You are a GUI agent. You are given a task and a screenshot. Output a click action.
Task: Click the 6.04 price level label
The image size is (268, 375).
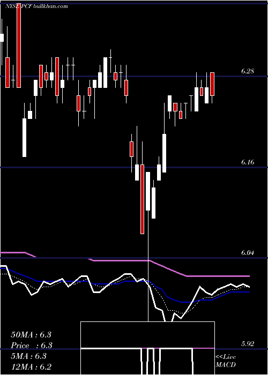pyautogui.click(x=248, y=253)
